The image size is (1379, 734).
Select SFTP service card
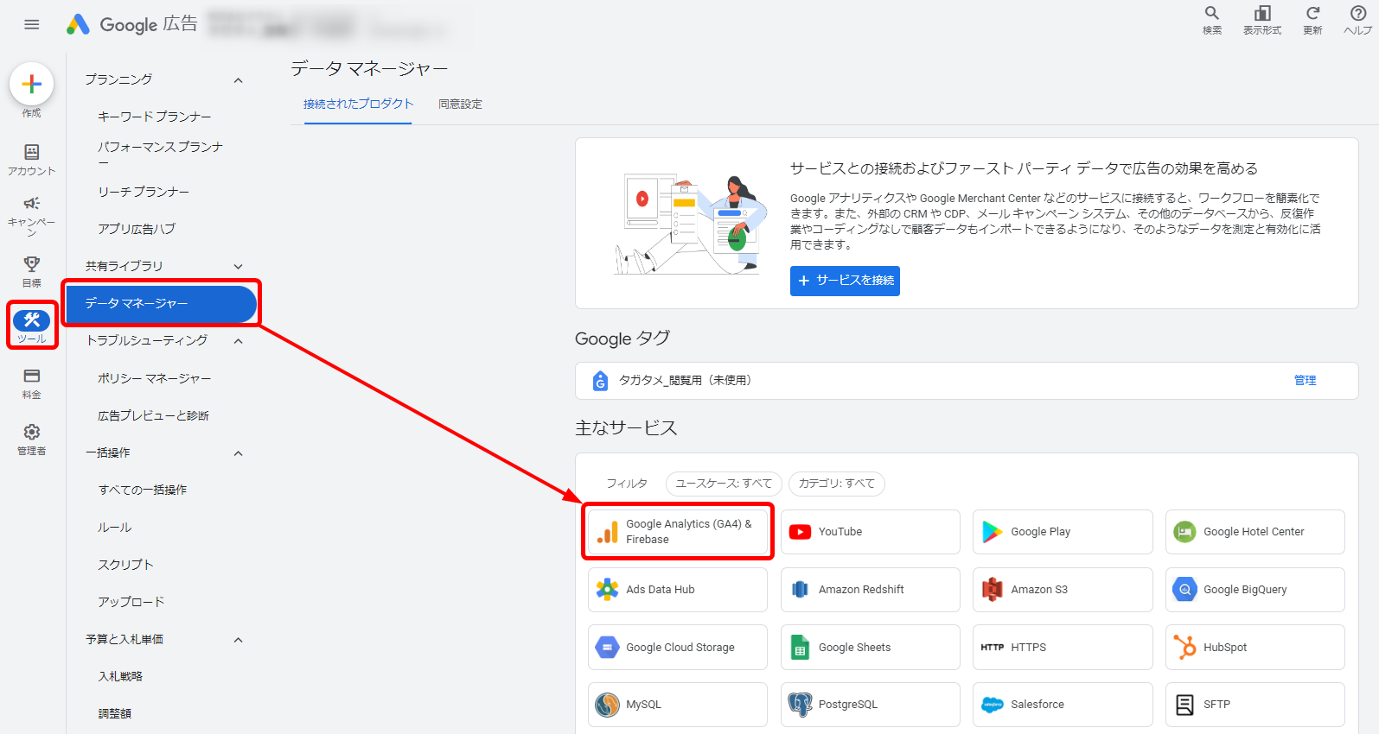point(1255,705)
